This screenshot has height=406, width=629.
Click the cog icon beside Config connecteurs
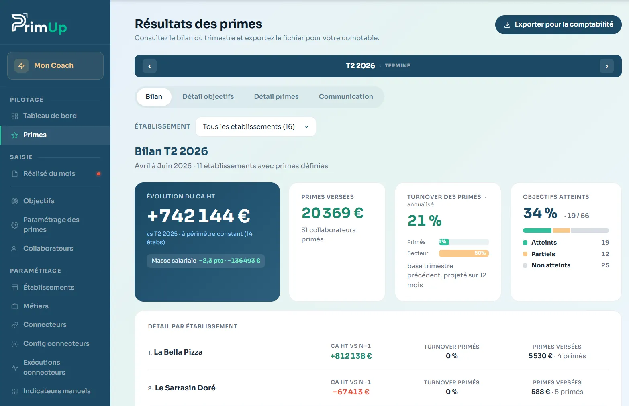click(15, 344)
